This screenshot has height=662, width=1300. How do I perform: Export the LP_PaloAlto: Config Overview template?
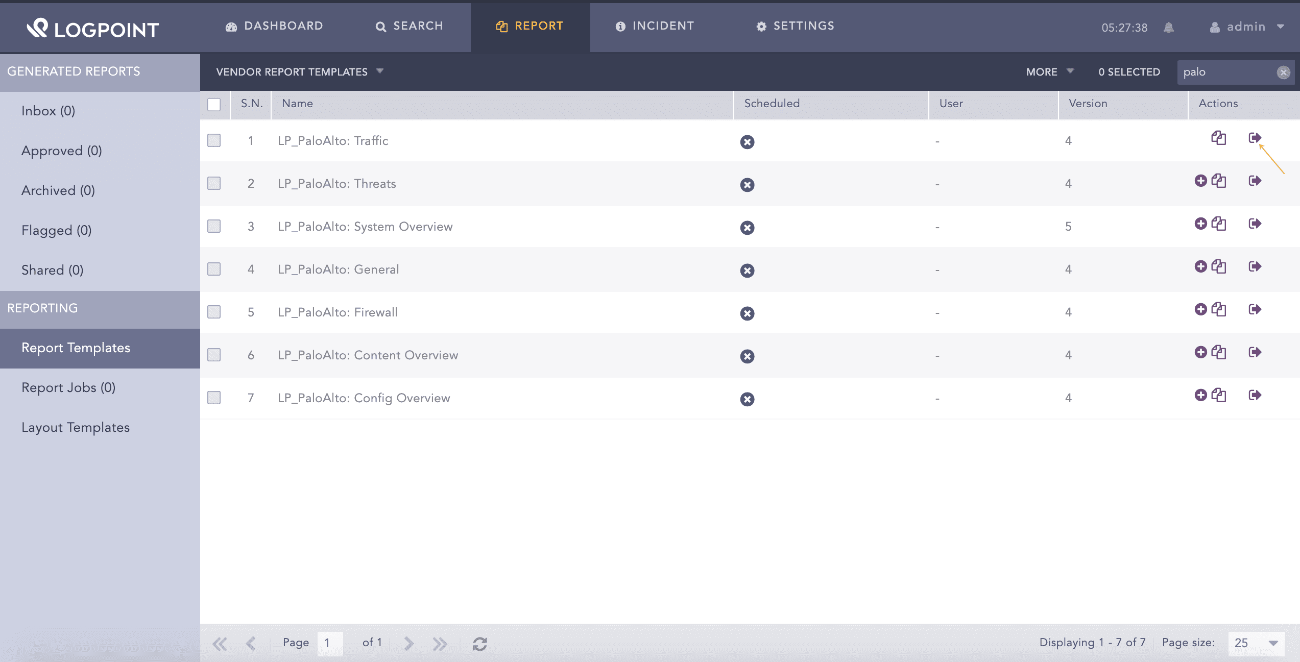1256,395
